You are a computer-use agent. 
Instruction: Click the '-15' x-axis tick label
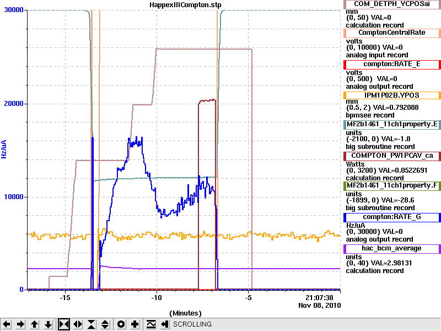[64, 298]
